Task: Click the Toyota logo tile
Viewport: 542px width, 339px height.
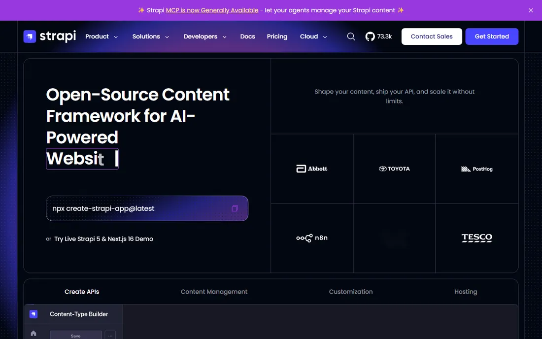Action: point(394,169)
